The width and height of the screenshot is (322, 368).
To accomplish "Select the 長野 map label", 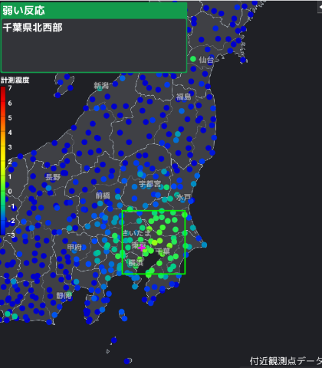I will coord(53,177).
